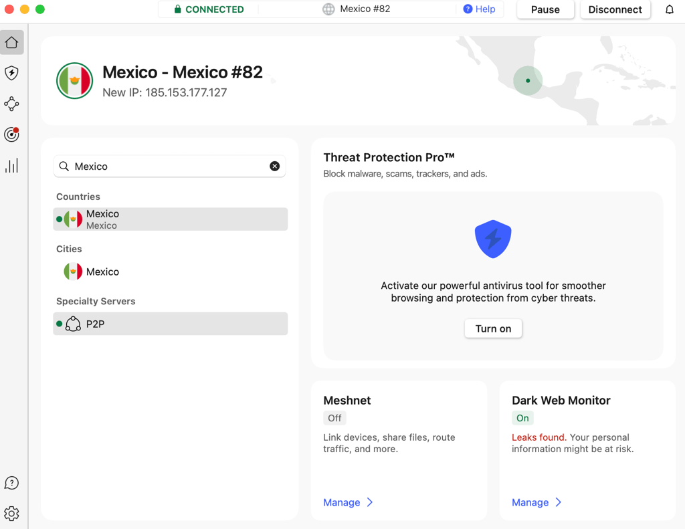Click the Meshnet Off status badge
Screen dimensions: 685x529
(334, 418)
